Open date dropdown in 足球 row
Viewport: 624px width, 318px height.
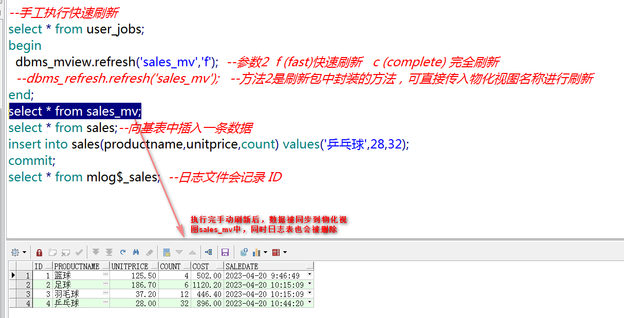tap(309, 285)
